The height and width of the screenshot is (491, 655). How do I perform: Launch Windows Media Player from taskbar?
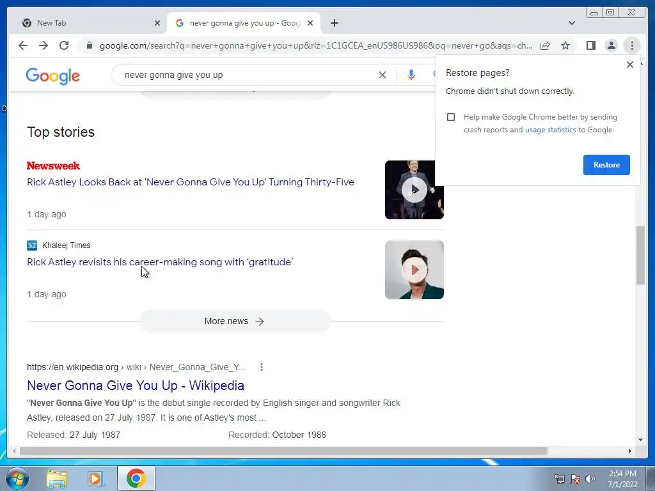[95, 479]
